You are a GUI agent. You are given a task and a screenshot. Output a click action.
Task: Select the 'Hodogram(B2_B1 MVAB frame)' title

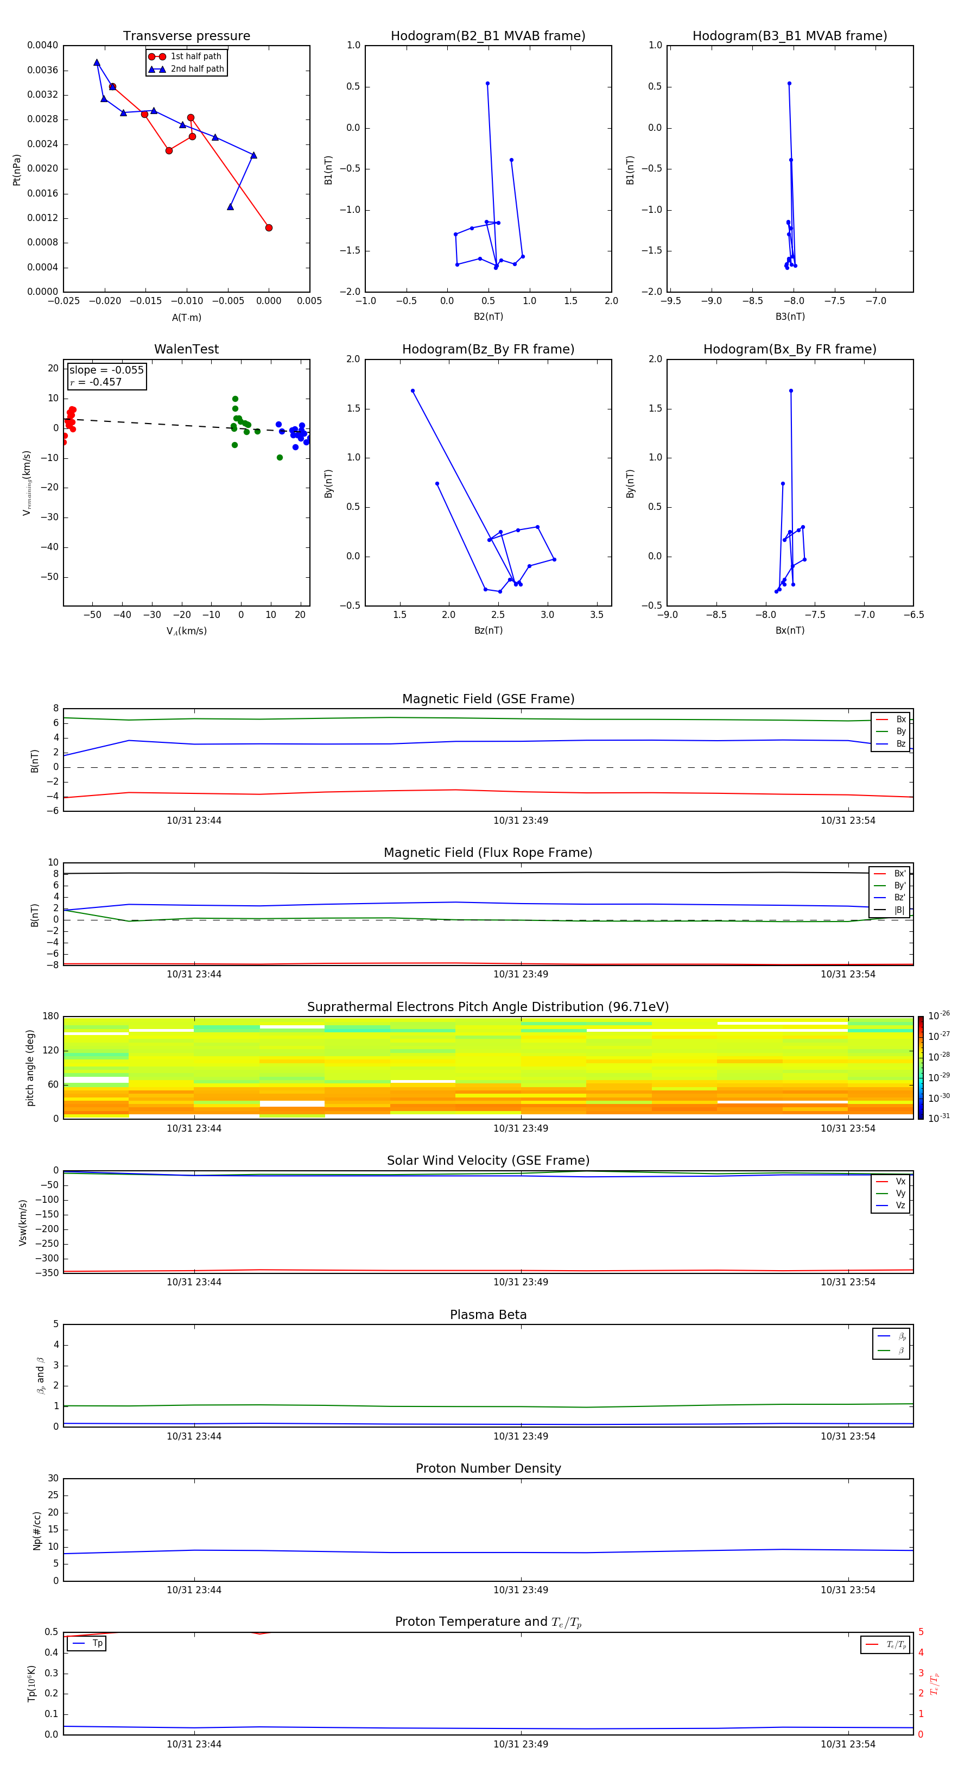click(488, 36)
